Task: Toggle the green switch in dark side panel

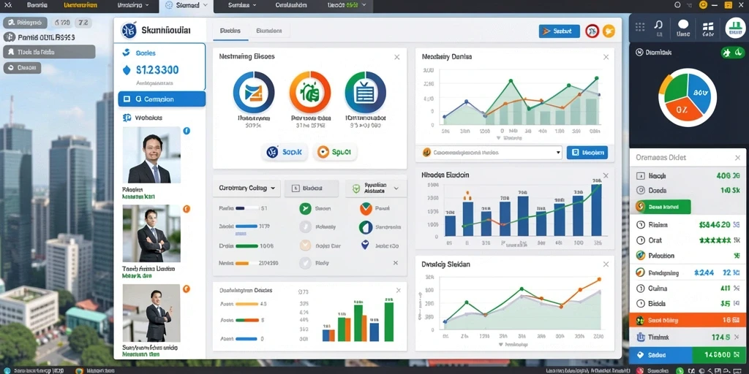Action: click(732, 53)
